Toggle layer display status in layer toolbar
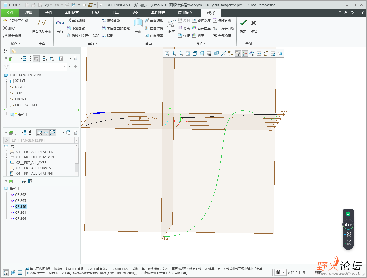 click(x=40, y=133)
